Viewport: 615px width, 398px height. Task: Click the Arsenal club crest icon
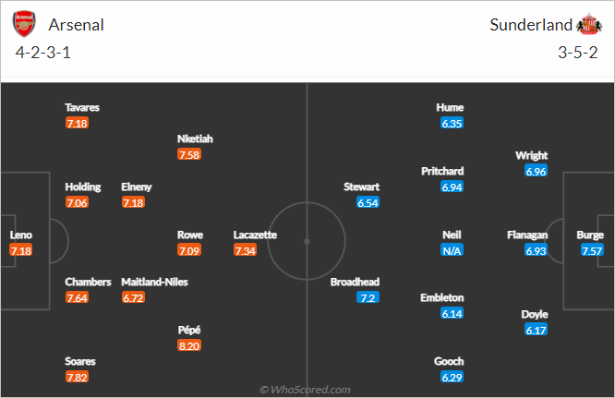click(24, 24)
